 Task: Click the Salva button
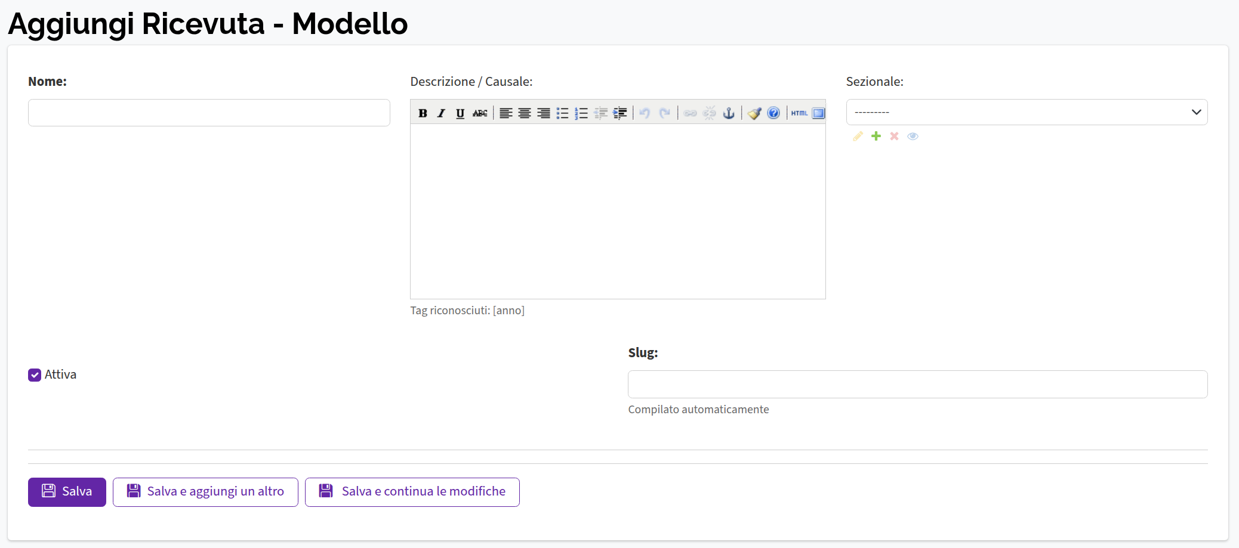(67, 492)
